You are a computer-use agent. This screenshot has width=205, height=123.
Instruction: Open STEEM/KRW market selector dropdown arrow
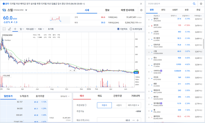point(26,10)
